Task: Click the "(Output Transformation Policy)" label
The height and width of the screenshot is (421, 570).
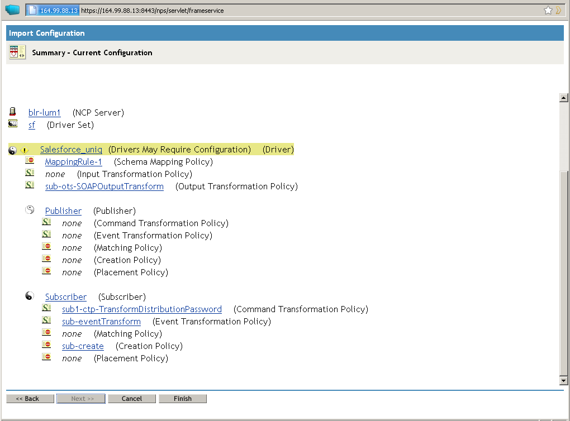Action: tap(236, 186)
